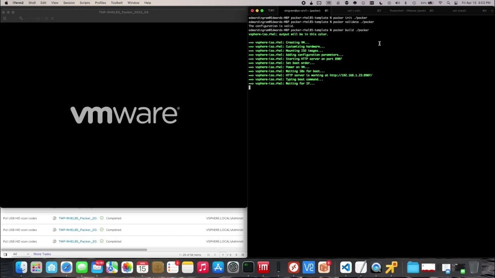Screen dimensions: 495x278
Task: Switch to Powershell - VMware (pwsh) tab
Action: pos(411,10)
